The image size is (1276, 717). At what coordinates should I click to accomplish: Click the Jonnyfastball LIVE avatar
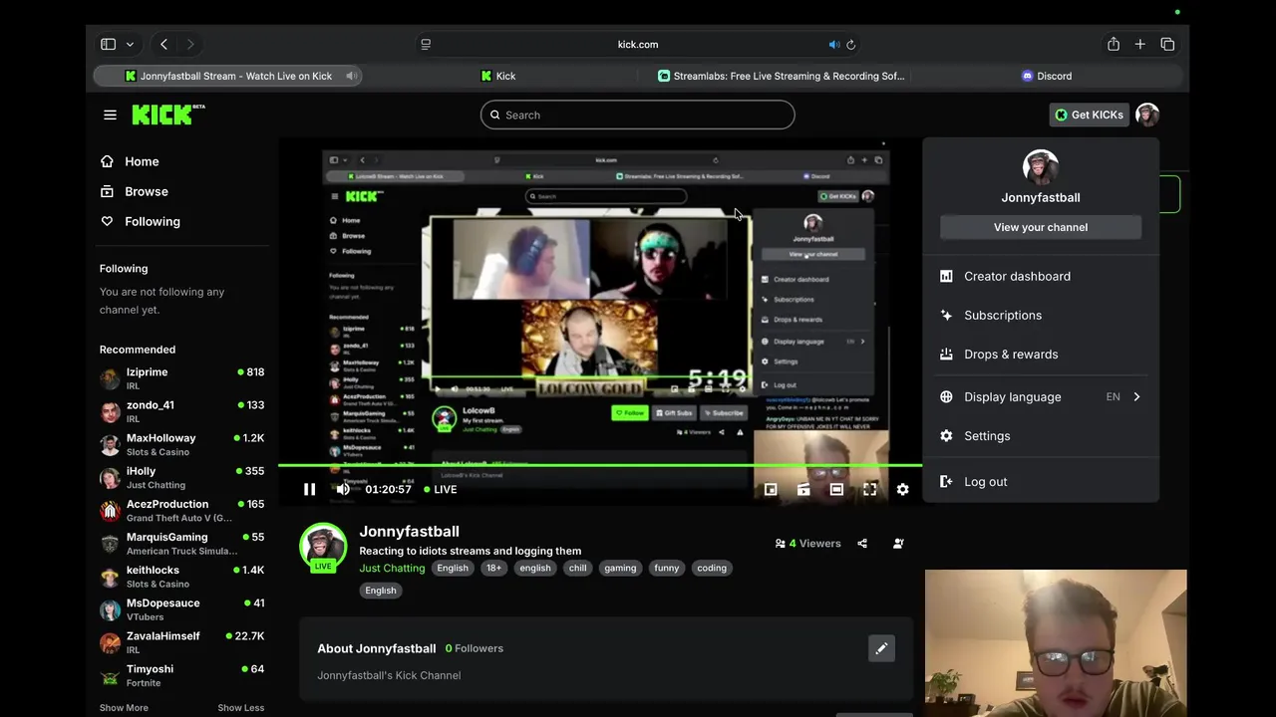pyautogui.click(x=323, y=547)
